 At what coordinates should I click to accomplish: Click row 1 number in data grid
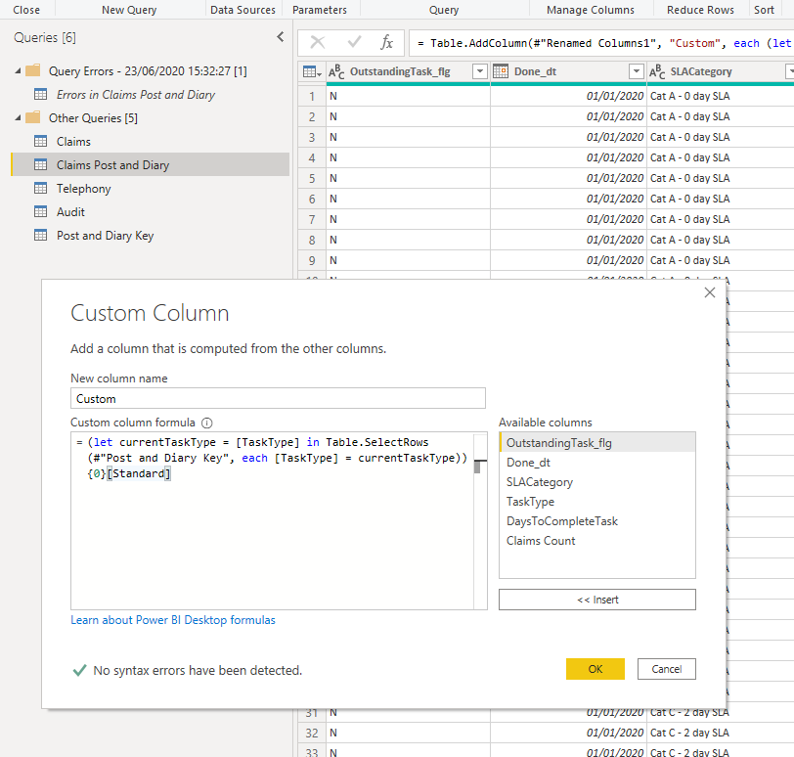point(312,96)
